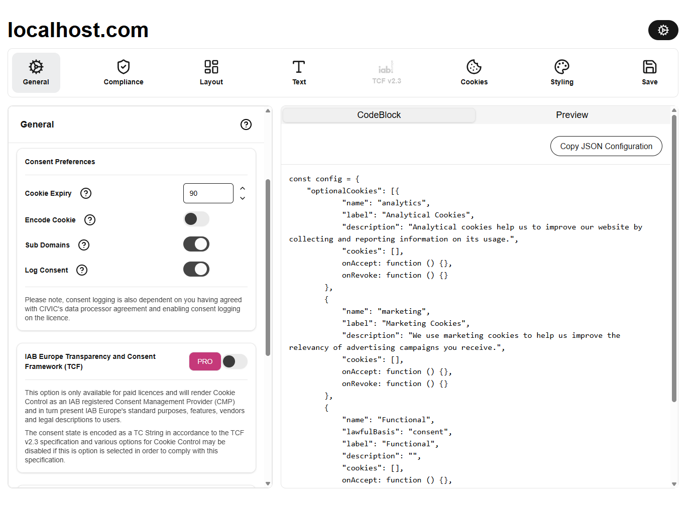
Task: Open help icon beside Cookie Expiry
Action: point(86,193)
